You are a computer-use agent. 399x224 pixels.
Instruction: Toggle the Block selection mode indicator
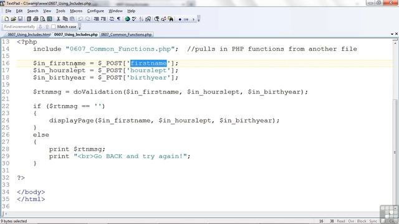click(x=362, y=222)
